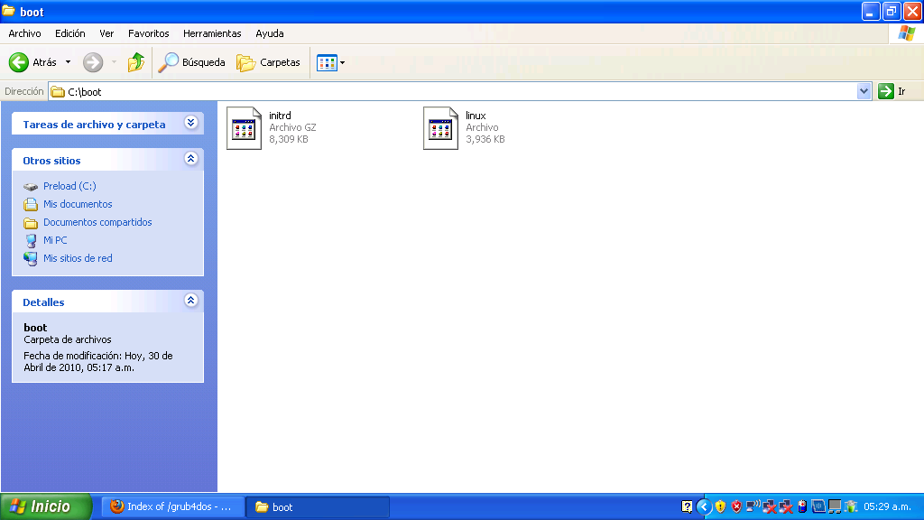Image resolution: width=924 pixels, height=520 pixels.
Task: Click the grey monitor display tray icon
Action: point(835,507)
